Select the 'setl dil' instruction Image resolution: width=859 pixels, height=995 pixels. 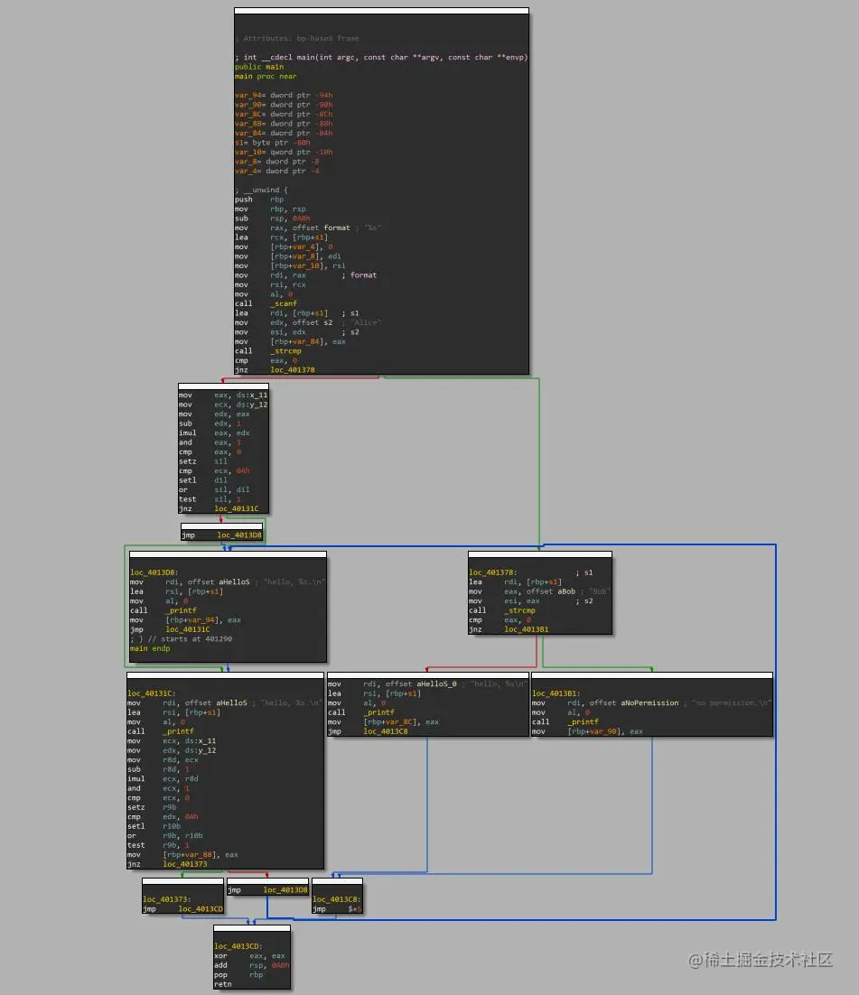tap(203, 480)
